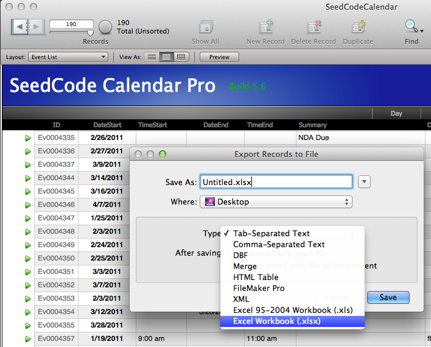Choose Tab-Separated Text type
Screen dimensions: 431x347
coord(292,233)
